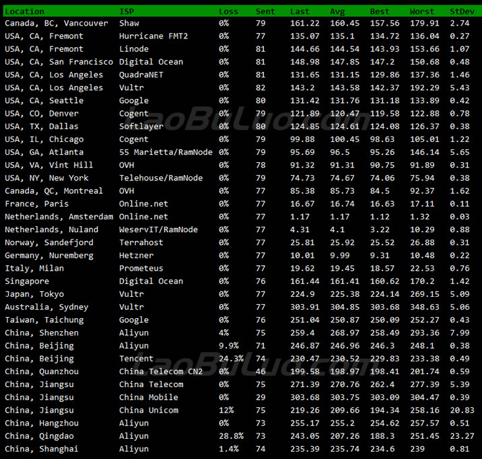Click the 1.4% loss value for Shanghai

pos(229,449)
